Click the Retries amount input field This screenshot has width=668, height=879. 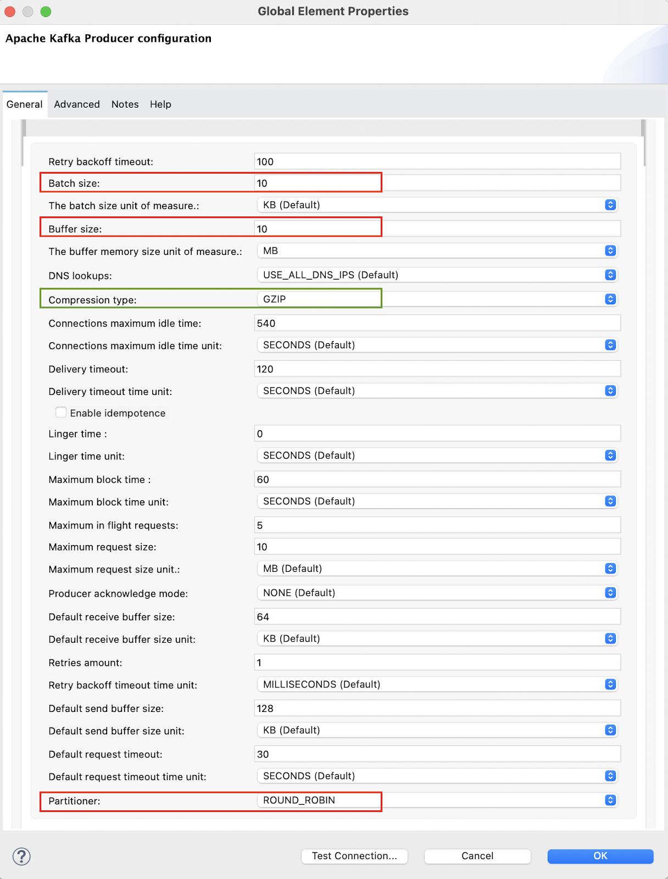437,663
